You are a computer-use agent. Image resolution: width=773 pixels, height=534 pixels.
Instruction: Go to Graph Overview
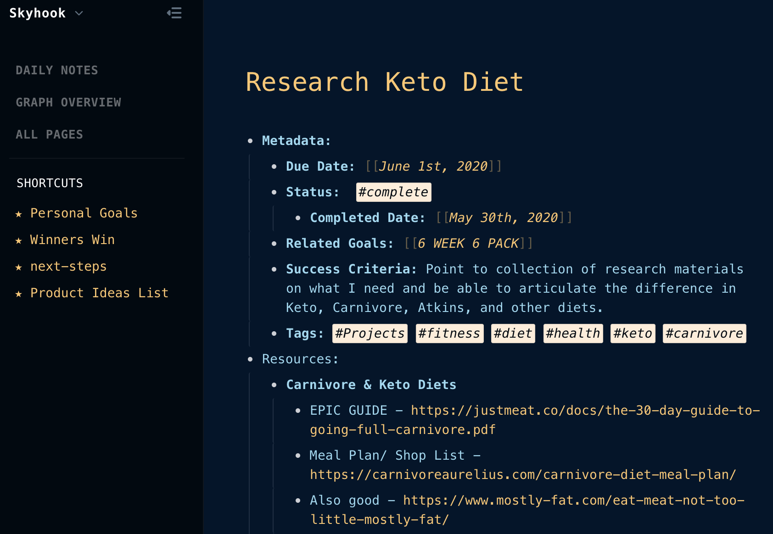click(68, 102)
